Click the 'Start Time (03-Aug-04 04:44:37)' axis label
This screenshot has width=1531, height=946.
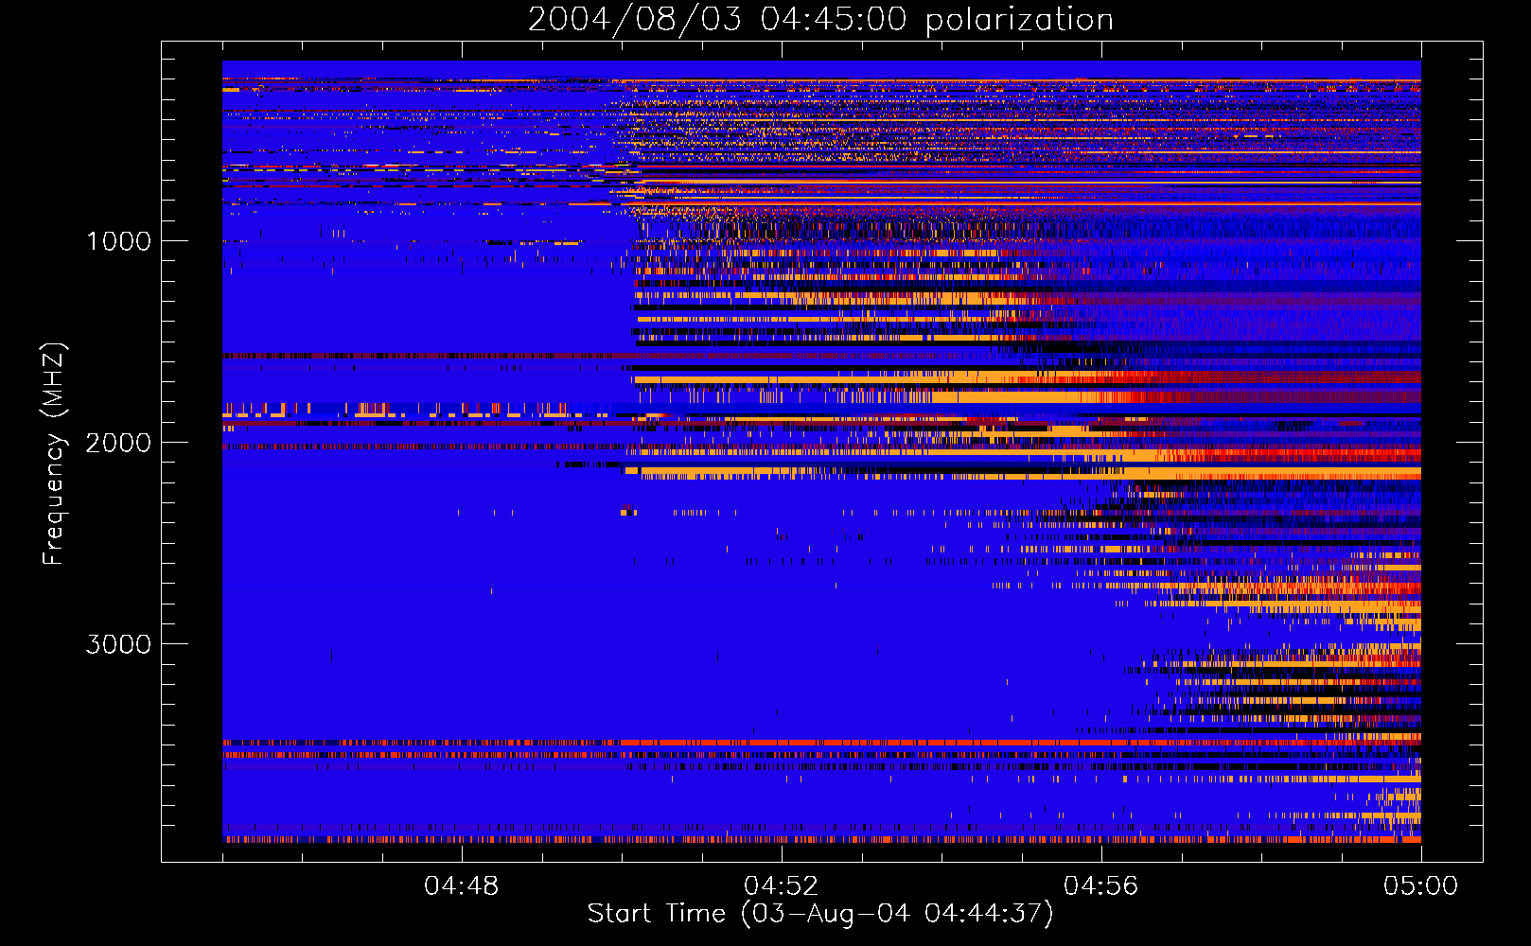pyautogui.click(x=820, y=914)
